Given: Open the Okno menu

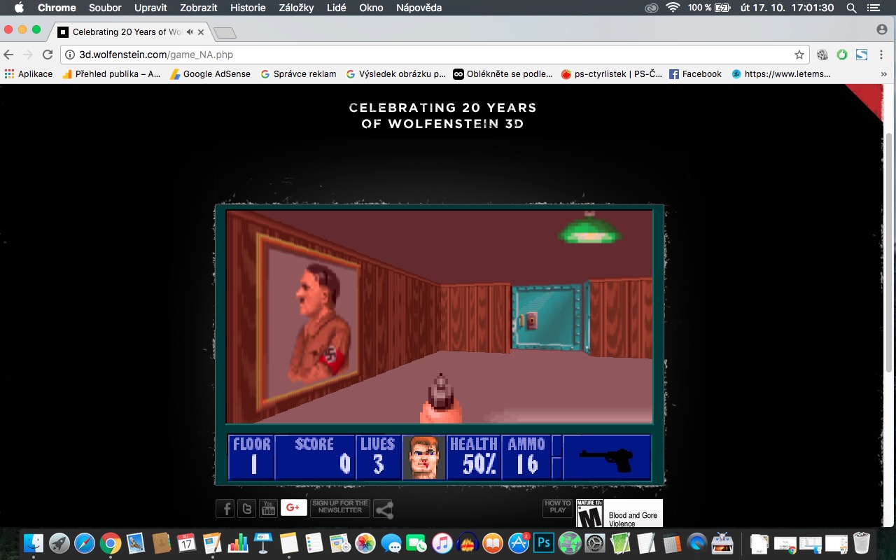Looking at the screenshot, I should click(371, 8).
